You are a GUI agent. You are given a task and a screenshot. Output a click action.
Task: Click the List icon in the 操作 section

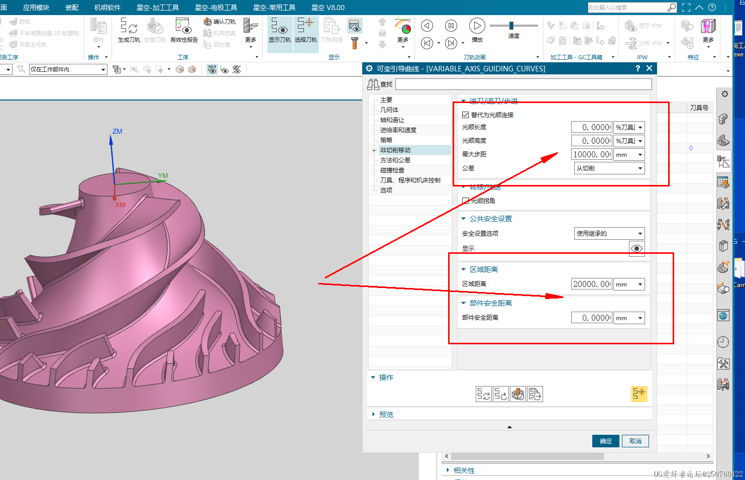point(535,394)
